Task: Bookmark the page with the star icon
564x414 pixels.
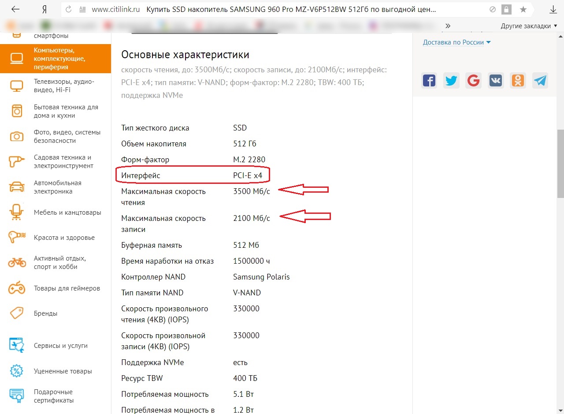Action: point(523,9)
